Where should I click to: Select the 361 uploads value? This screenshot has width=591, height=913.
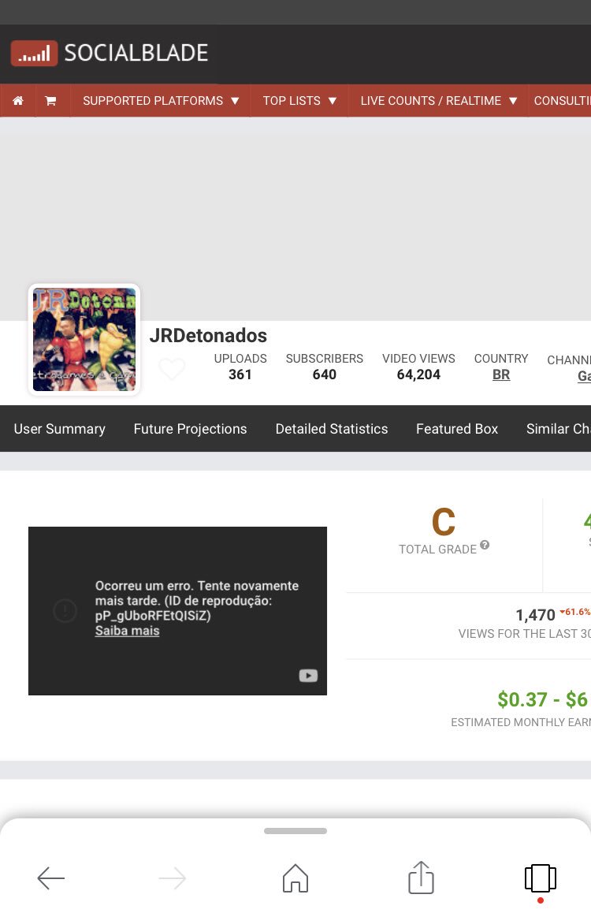[x=240, y=375]
